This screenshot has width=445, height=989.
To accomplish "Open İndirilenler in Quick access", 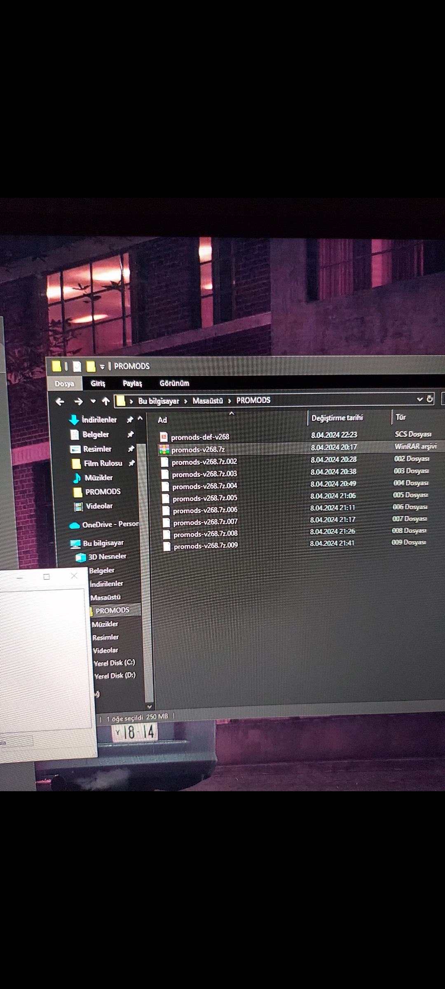I will click(99, 420).
